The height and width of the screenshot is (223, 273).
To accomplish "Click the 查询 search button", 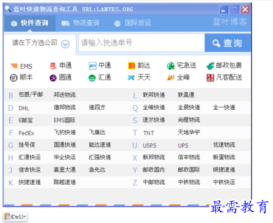I will [228, 43].
